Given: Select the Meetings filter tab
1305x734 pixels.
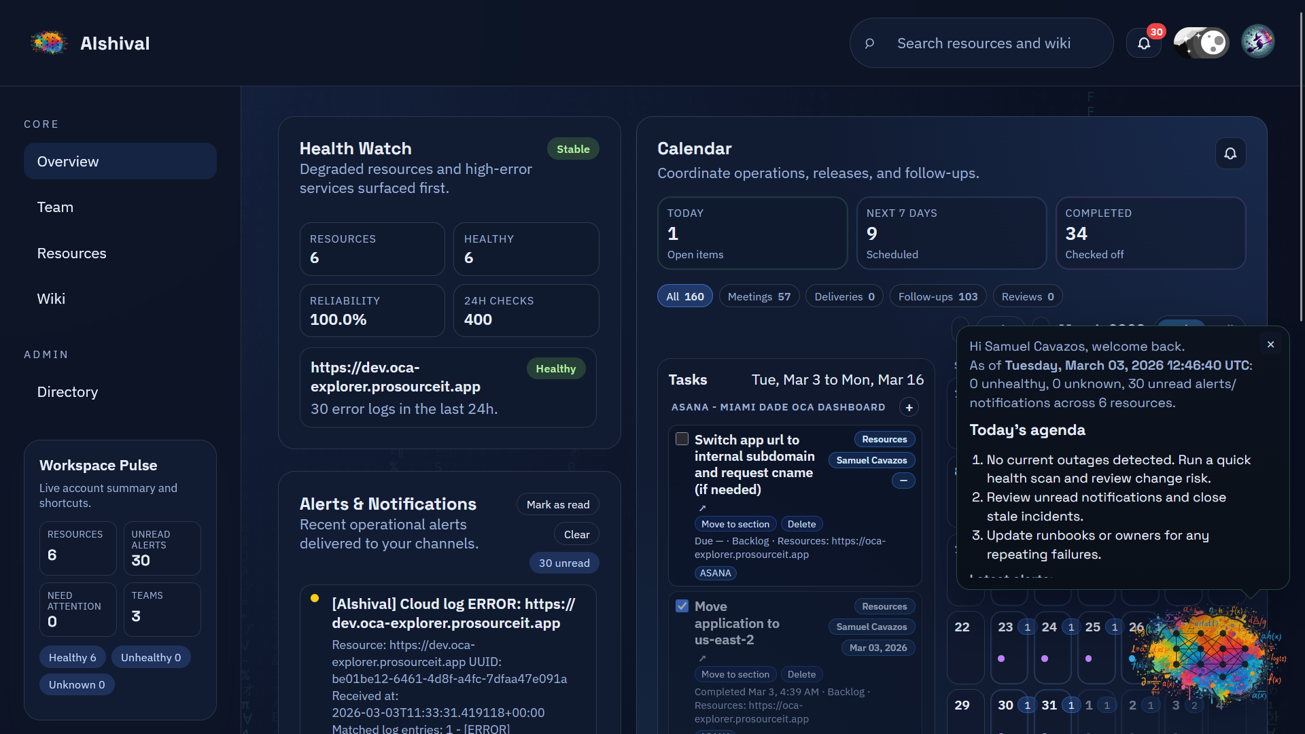Looking at the screenshot, I should [759, 296].
